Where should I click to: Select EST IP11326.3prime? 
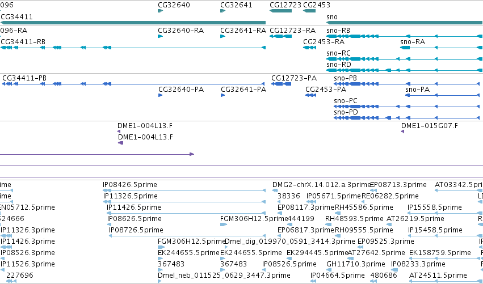[x=28, y=230]
